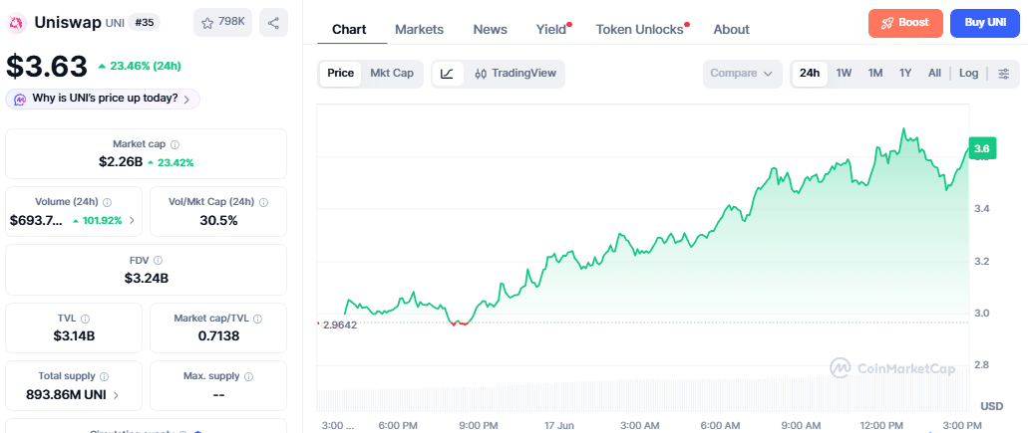Image resolution: width=1028 pixels, height=433 pixels.
Task: Switch to line chart icon view
Action: tap(448, 74)
